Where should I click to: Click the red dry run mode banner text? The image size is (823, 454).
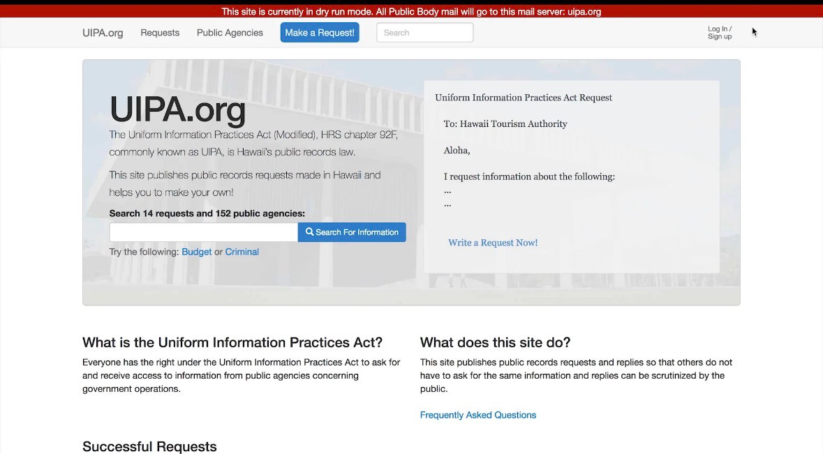point(411,12)
